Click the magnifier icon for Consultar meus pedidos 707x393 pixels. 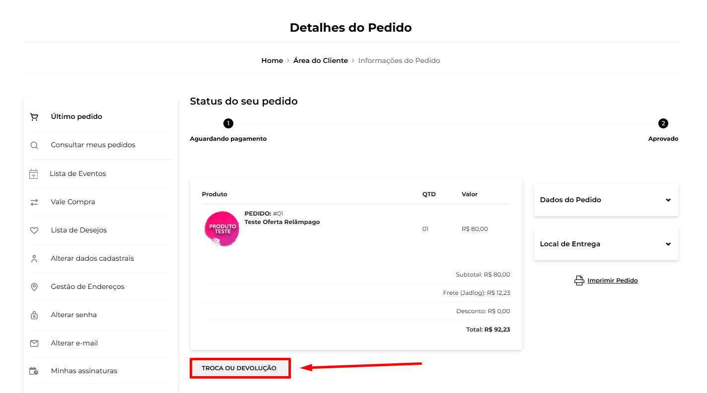coord(34,145)
